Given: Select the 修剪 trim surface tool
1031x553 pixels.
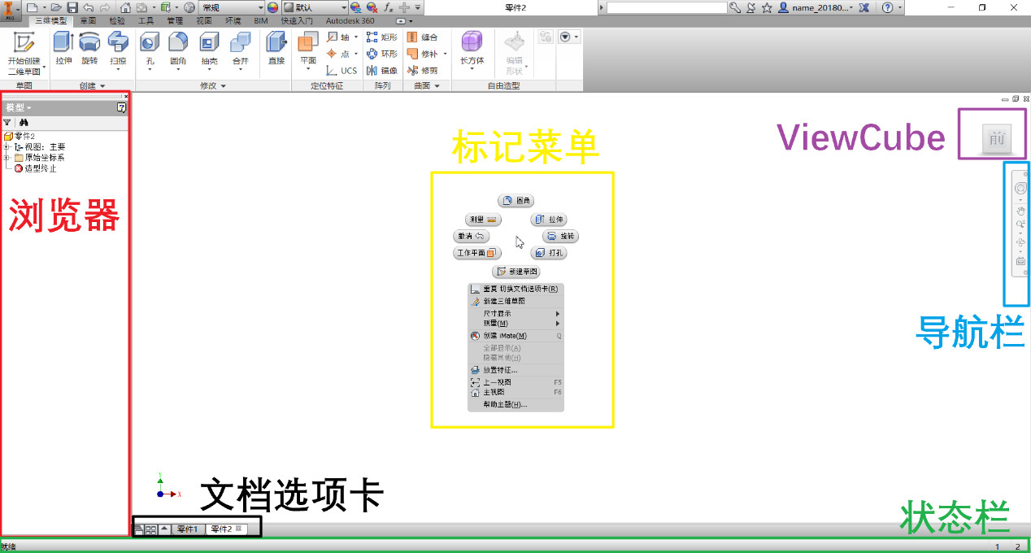Looking at the screenshot, I should click(423, 71).
